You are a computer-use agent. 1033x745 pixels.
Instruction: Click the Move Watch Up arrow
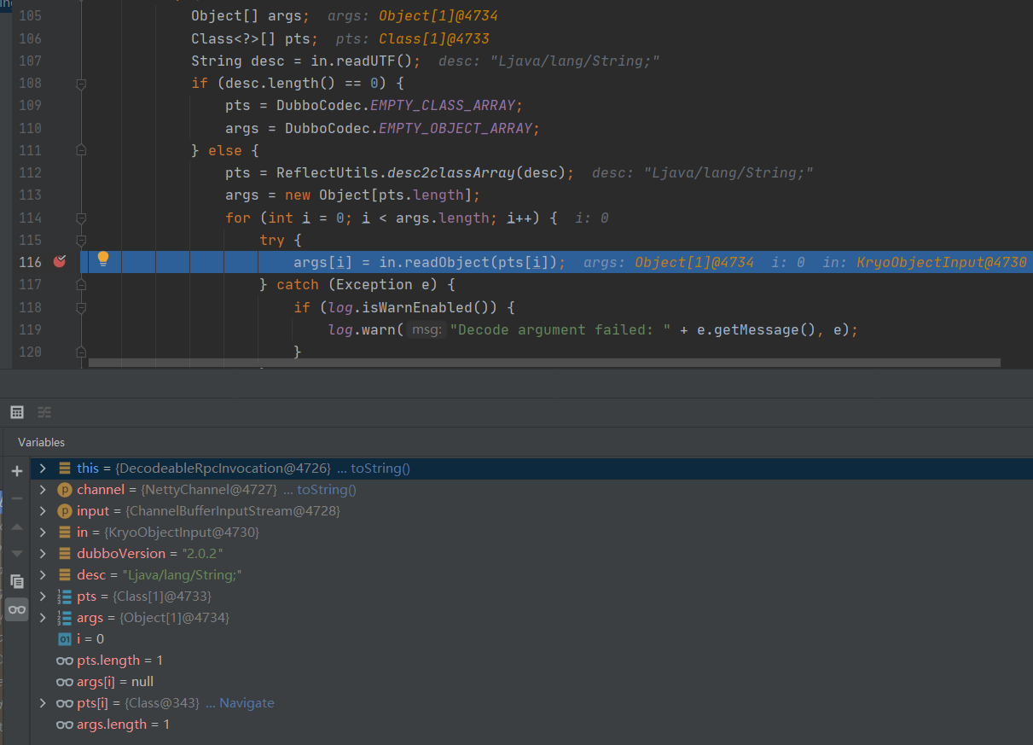tap(16, 527)
